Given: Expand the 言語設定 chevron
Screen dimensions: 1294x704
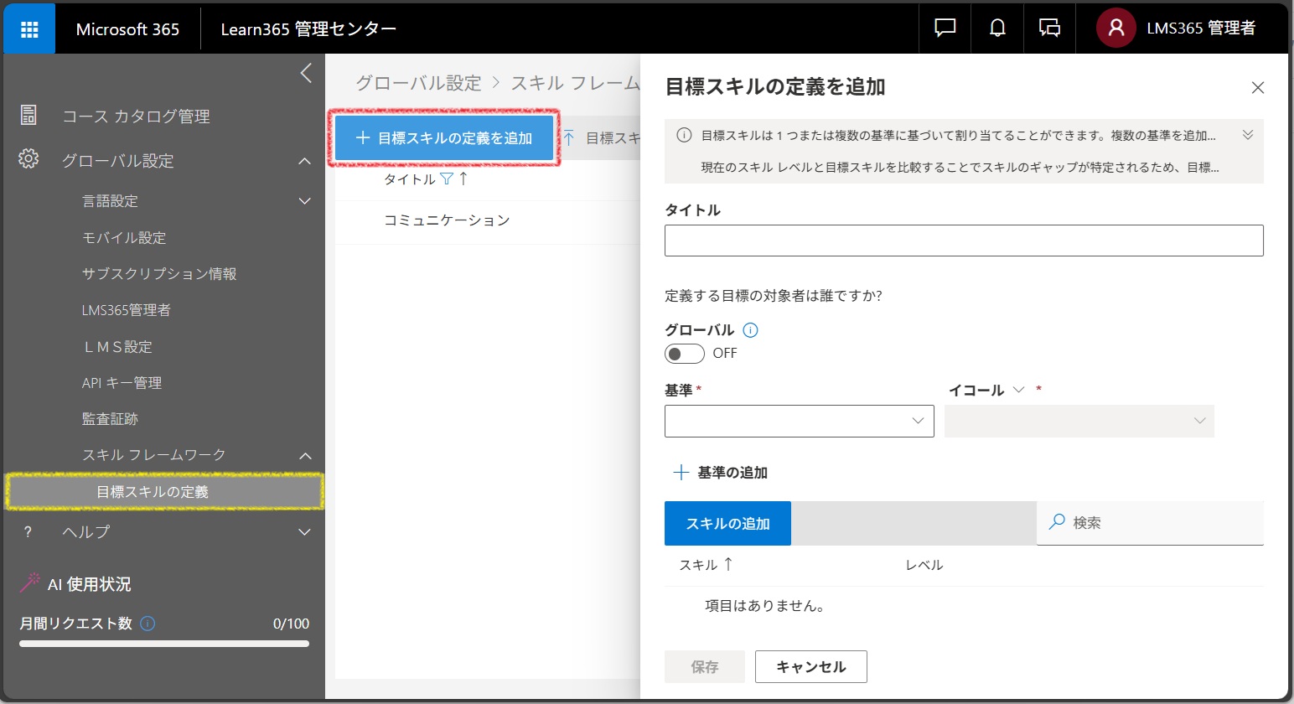Looking at the screenshot, I should [305, 201].
